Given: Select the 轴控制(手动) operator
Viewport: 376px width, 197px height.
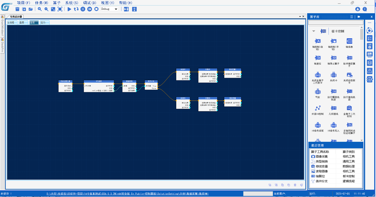Looking at the screenshot, I should tap(333, 44).
